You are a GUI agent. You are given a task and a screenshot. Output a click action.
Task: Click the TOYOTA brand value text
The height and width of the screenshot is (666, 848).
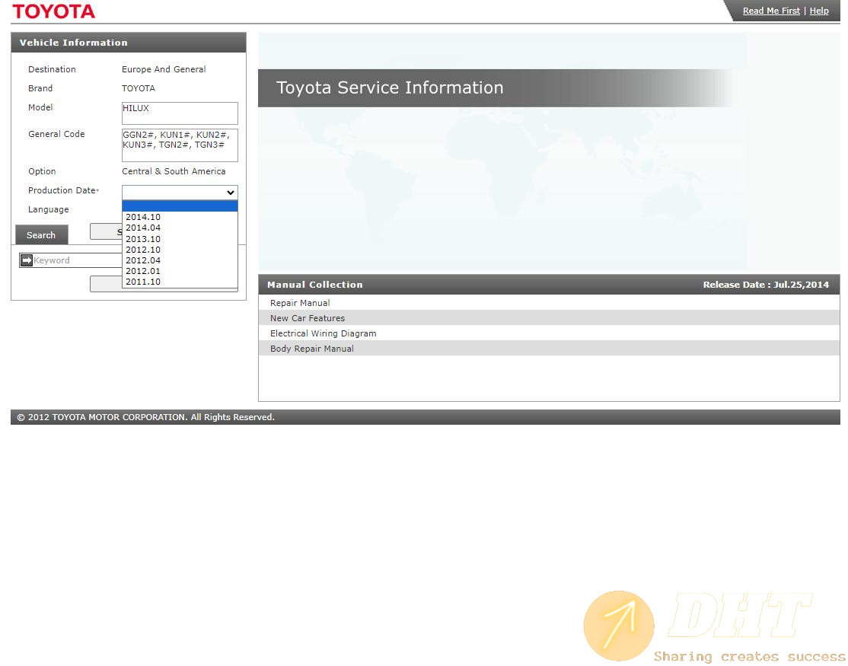[139, 88]
